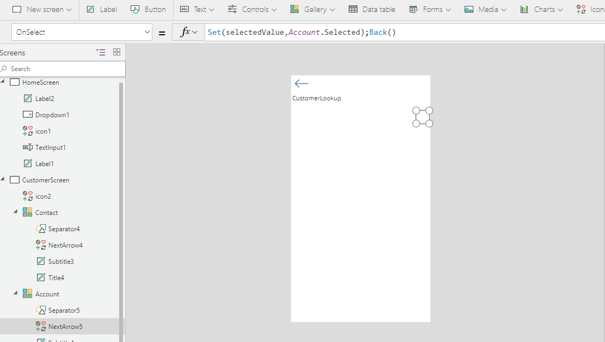The width and height of the screenshot is (605, 342).
Task: Click the back arrow icon on canvas
Action: click(x=301, y=84)
